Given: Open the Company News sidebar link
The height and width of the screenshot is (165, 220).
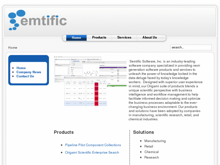Looking at the screenshot, I should 29,72.
